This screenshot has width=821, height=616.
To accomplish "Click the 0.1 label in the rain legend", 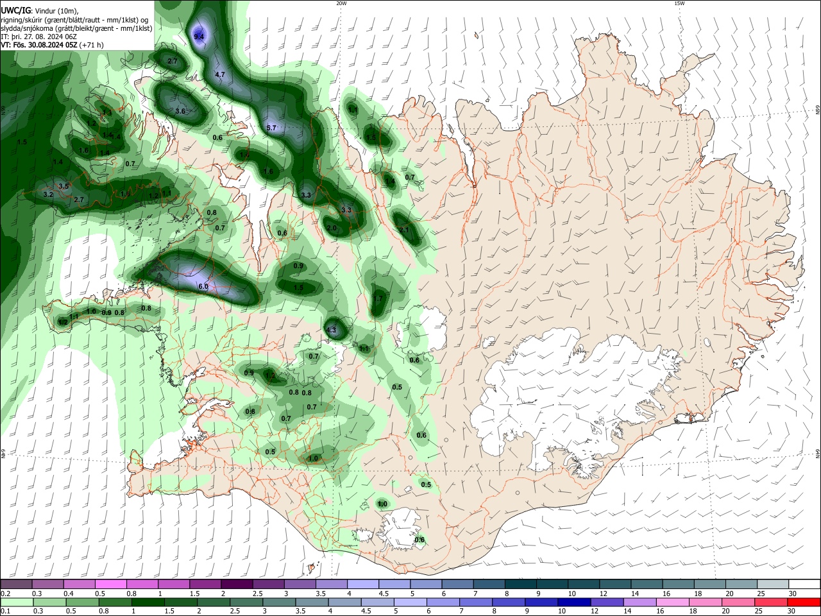I will [5, 611].
